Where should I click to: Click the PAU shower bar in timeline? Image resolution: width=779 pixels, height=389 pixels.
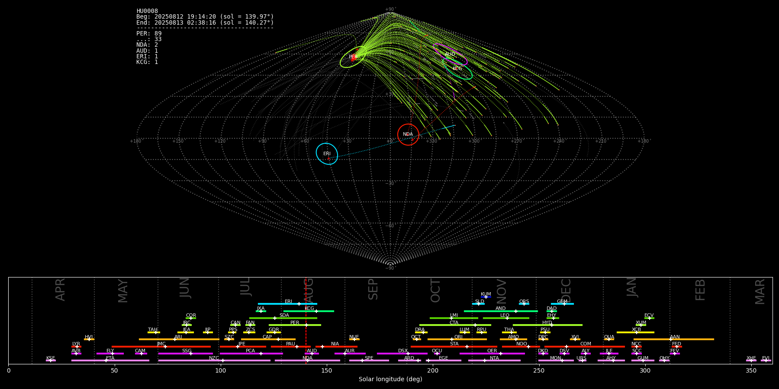[291, 347]
